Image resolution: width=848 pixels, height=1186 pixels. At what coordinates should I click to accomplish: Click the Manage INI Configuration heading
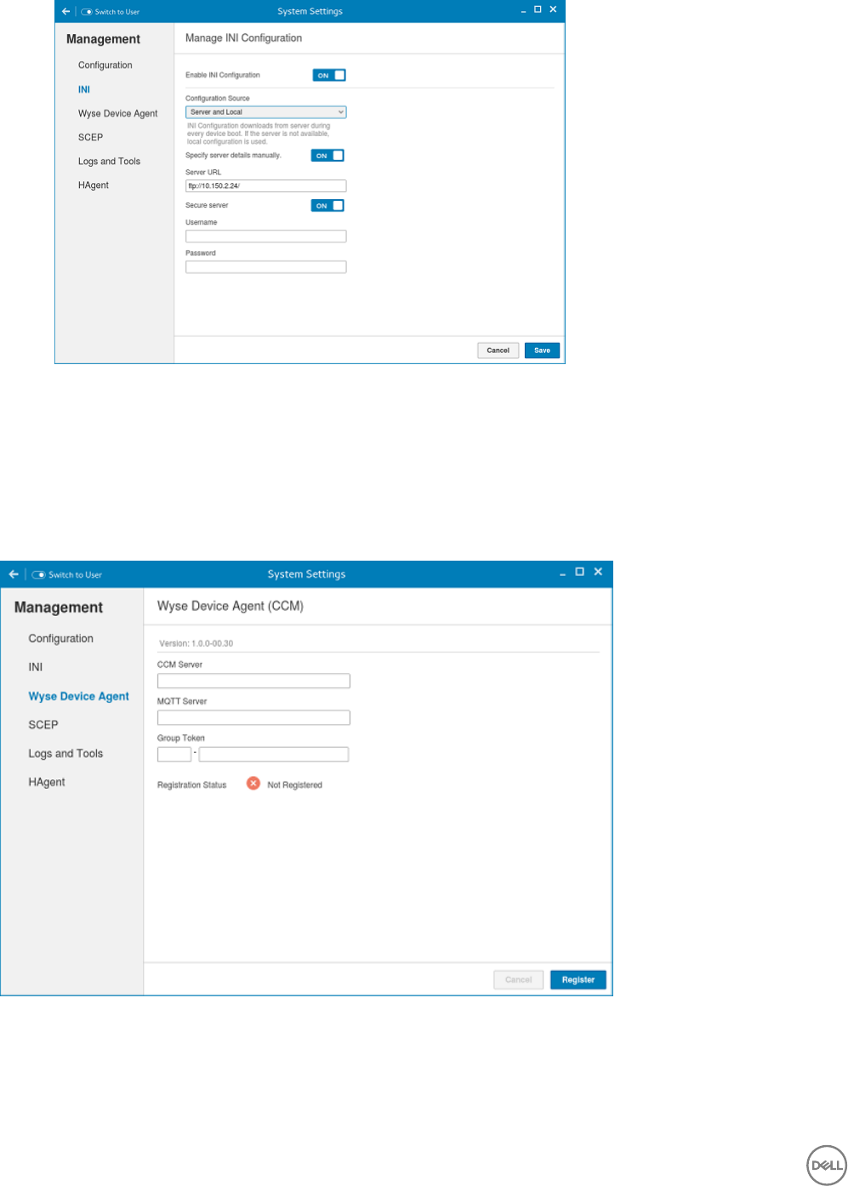(x=244, y=38)
